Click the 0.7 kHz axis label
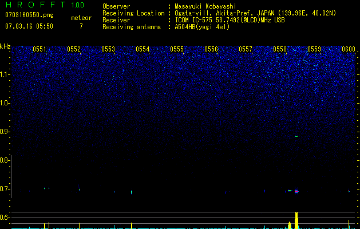 [4, 189]
